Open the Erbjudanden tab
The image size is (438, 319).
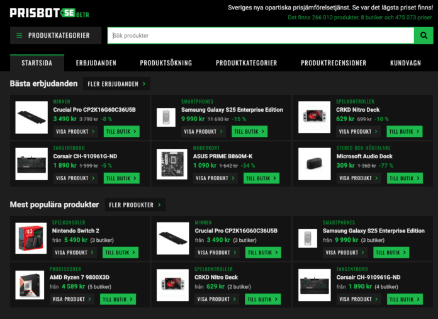pos(96,63)
